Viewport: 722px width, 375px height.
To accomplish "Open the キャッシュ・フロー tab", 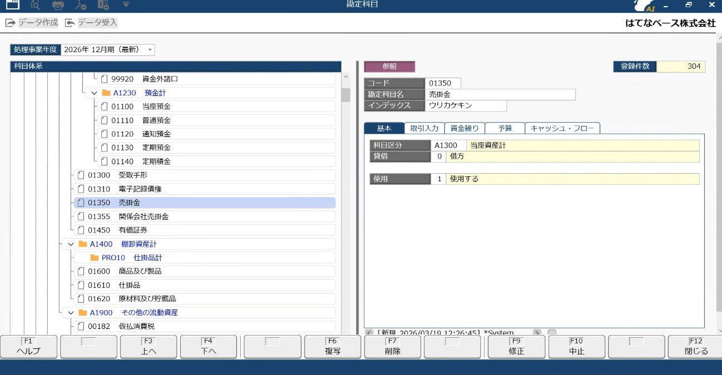I will (x=562, y=128).
